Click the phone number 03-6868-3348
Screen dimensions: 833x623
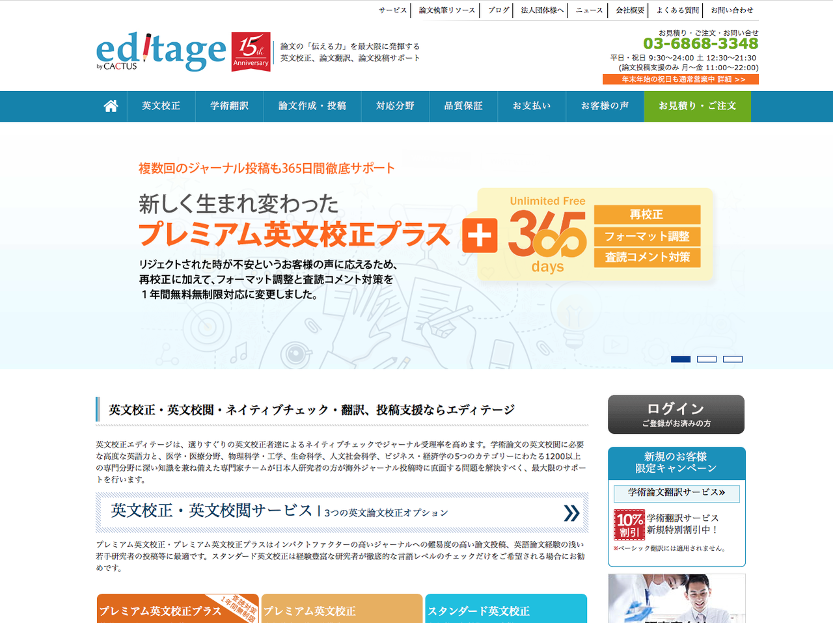[701, 44]
